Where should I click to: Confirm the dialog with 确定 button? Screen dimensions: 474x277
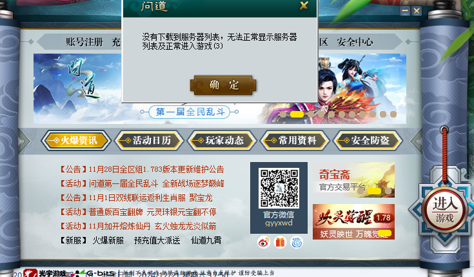pyautogui.click(x=223, y=85)
